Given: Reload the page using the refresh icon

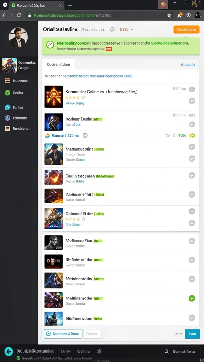Looking at the screenshot, I should (x=19, y=15).
